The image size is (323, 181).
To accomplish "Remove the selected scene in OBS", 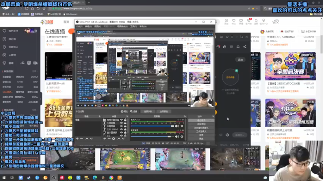I will pos(82,139).
